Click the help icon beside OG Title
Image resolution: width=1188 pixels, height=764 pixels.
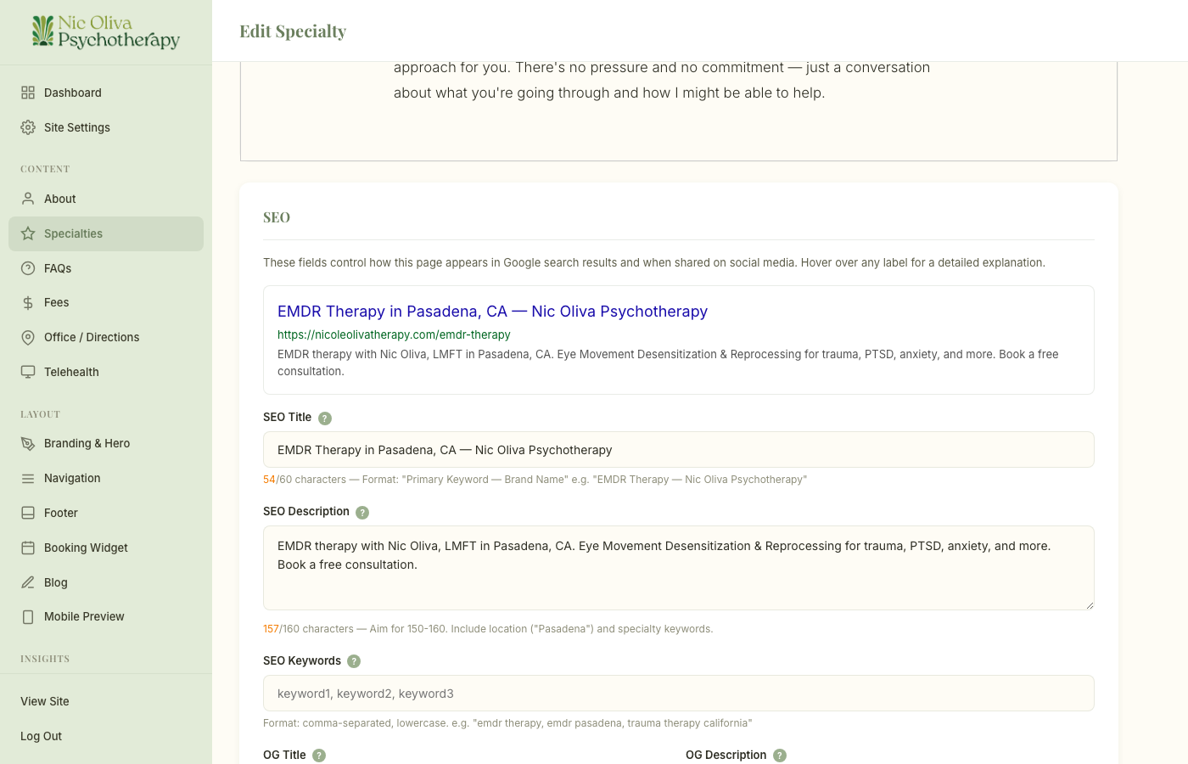(319, 756)
